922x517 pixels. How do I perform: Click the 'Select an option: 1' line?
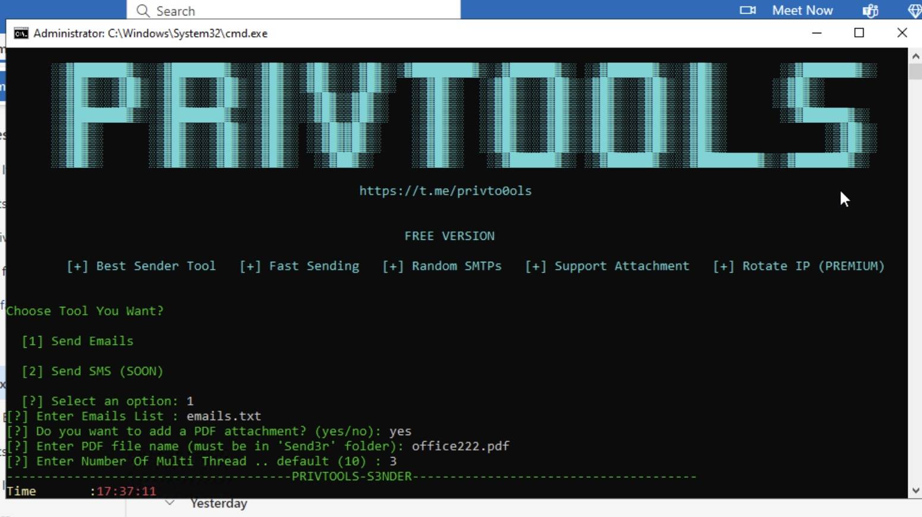point(108,401)
